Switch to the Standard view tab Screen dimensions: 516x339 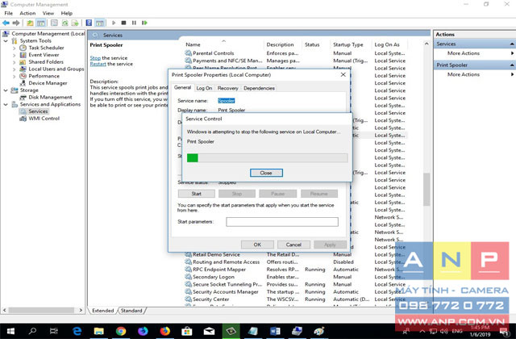(x=131, y=310)
